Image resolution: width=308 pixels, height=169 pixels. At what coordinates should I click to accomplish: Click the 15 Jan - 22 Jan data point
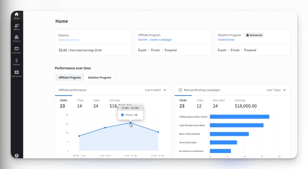pos(158,132)
